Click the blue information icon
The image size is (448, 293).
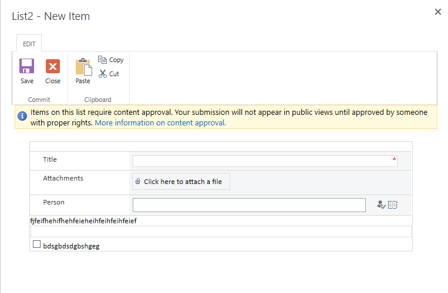click(x=22, y=116)
